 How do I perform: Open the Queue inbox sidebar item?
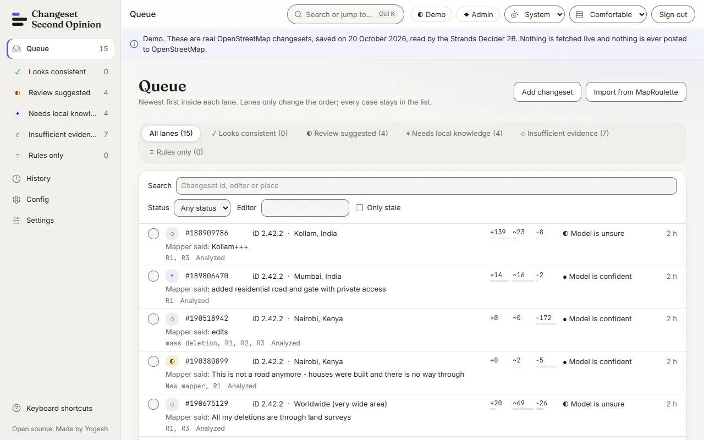[61, 48]
